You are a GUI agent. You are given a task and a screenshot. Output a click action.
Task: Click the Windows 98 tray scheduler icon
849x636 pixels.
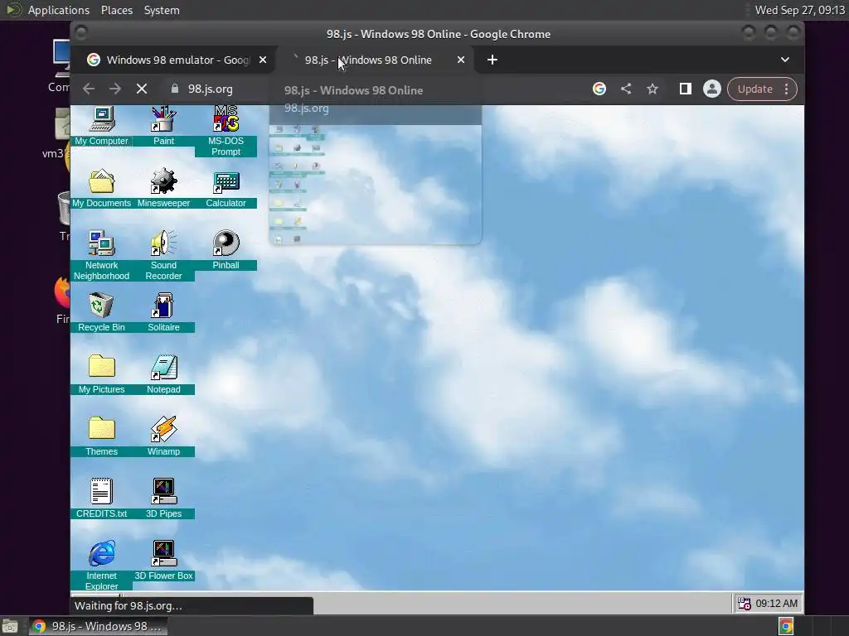pyautogui.click(x=745, y=604)
